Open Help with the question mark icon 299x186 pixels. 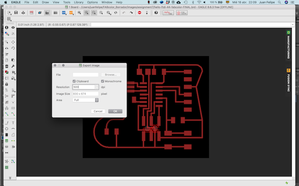click(156, 13)
